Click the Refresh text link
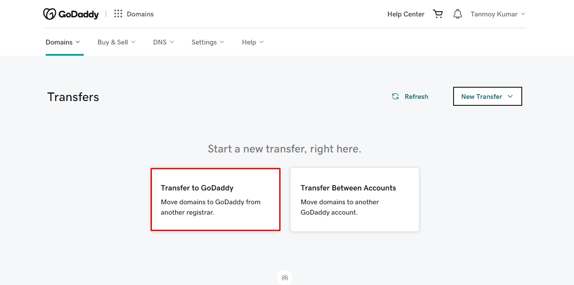The image size is (574, 285). 416,97
